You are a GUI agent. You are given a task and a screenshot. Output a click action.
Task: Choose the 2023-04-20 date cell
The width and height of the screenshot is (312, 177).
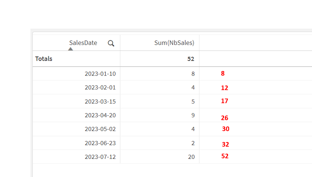[100, 115]
